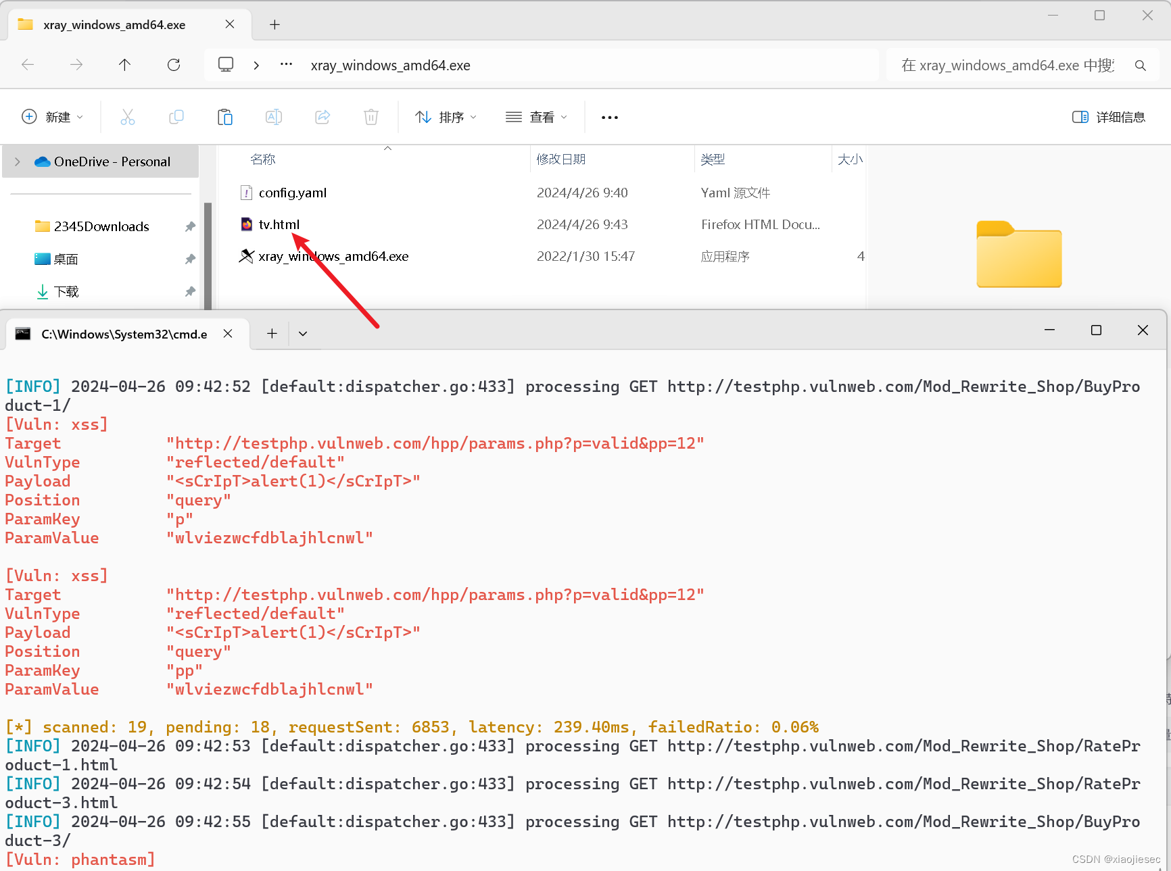Open the See more ellipsis menu in toolbar
This screenshot has height=871, width=1171.
click(x=610, y=118)
